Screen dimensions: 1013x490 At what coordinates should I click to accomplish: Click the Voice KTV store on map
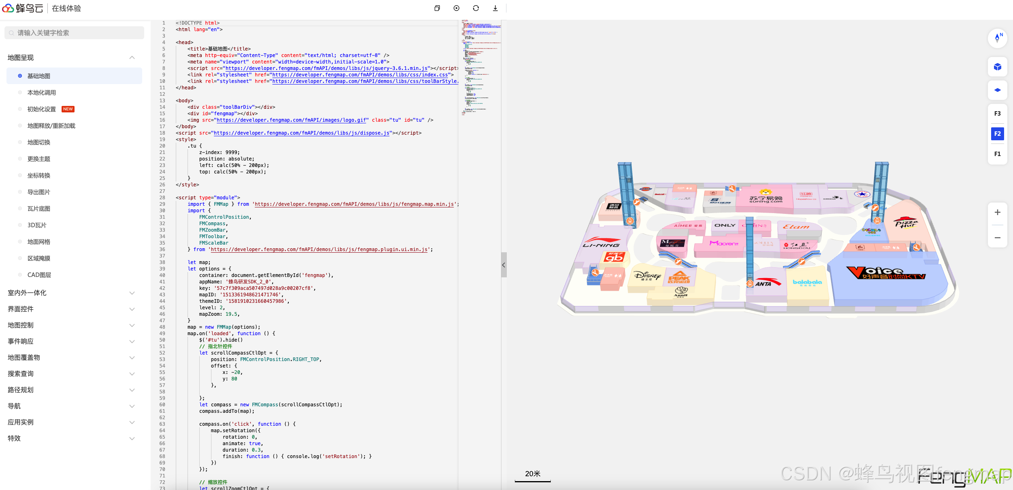[886, 273]
